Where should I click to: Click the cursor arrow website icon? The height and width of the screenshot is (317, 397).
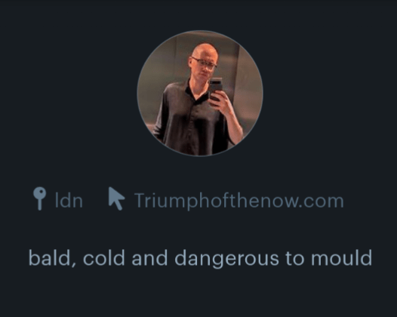pos(116,199)
